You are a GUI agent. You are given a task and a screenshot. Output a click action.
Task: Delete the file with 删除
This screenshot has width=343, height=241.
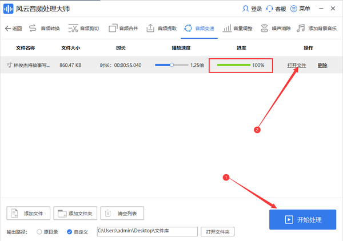(322, 65)
